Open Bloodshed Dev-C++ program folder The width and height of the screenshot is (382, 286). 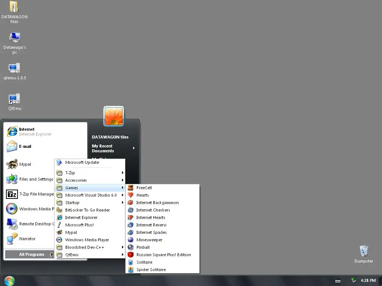[x=90, y=247]
